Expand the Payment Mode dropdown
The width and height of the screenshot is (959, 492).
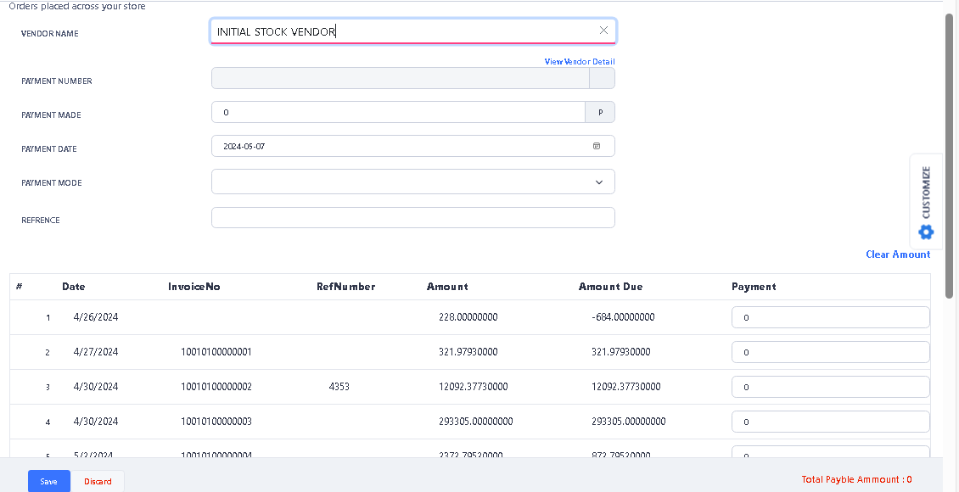tap(599, 182)
